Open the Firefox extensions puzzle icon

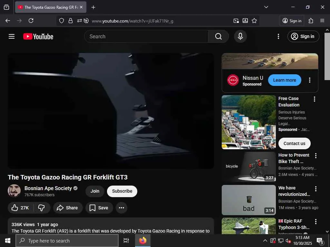point(311,21)
